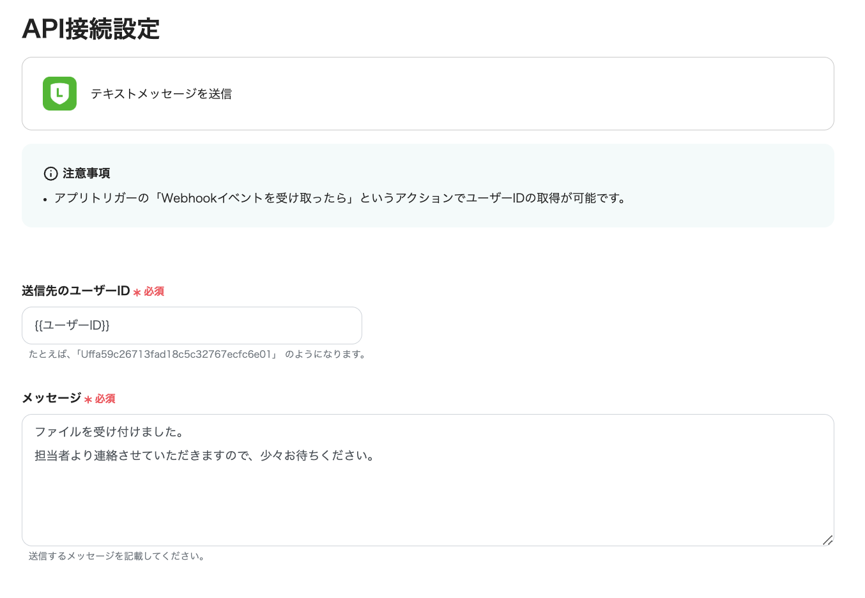Viewport: 865px width, 598px height.
Task: Click the 注意事項 heading text
Action: coord(86,173)
